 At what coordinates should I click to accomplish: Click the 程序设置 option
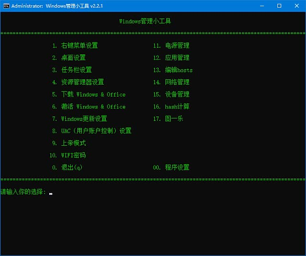pyautogui.click(x=177, y=168)
